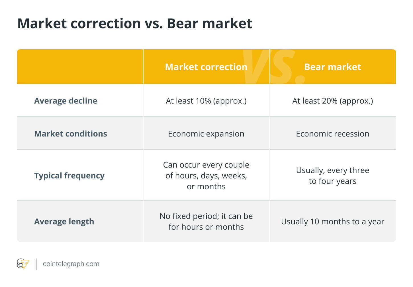The width and height of the screenshot is (413, 287).
Task: Click 'Usually 10 months to a year' cell
Action: pyautogui.click(x=333, y=221)
